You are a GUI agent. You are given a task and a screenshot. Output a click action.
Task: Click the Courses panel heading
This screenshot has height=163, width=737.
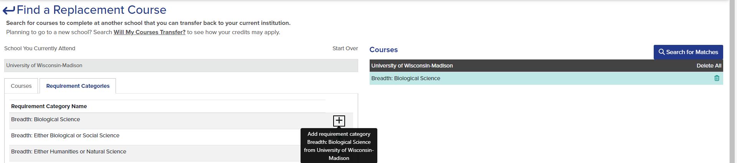(383, 50)
